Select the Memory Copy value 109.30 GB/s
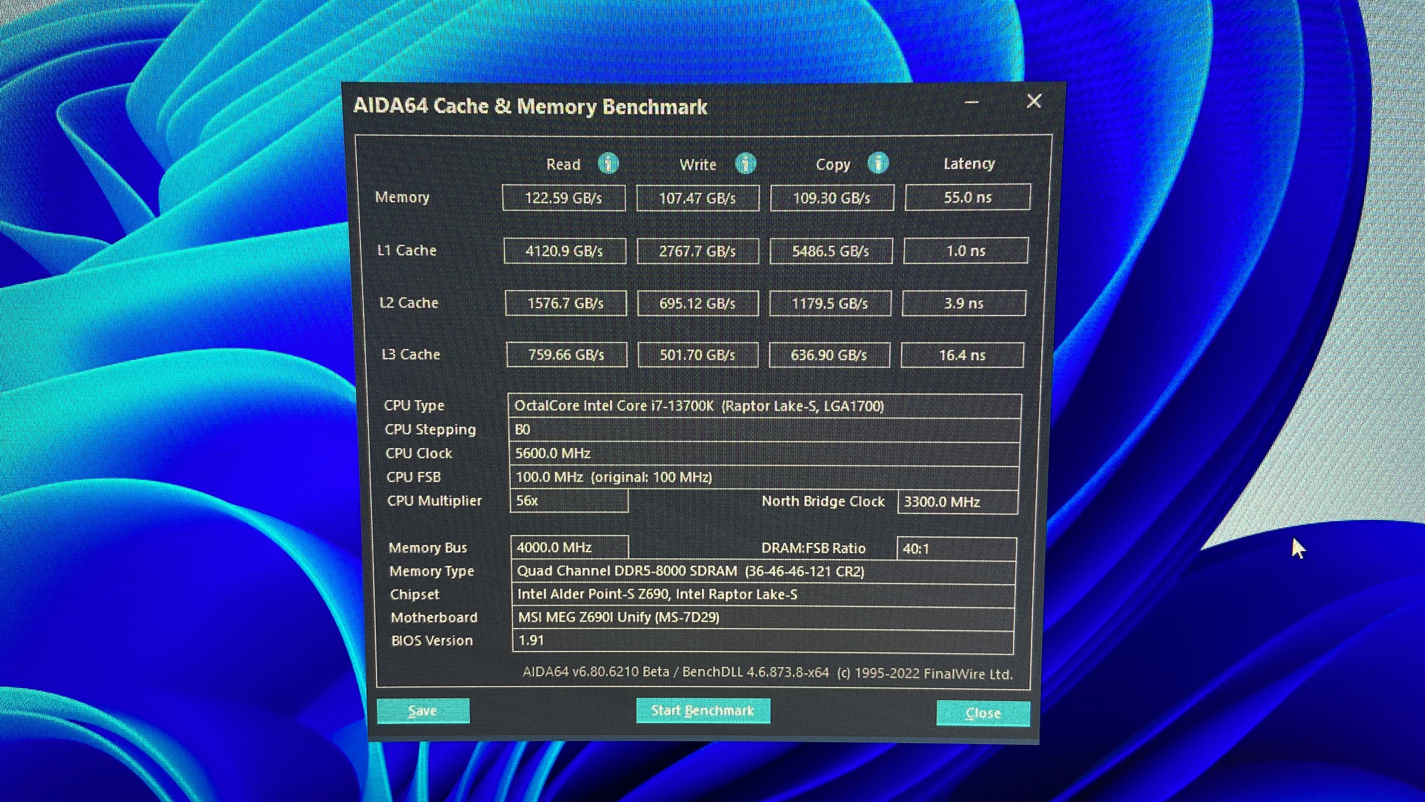Screen dimensions: 1425x802 [x=832, y=198]
